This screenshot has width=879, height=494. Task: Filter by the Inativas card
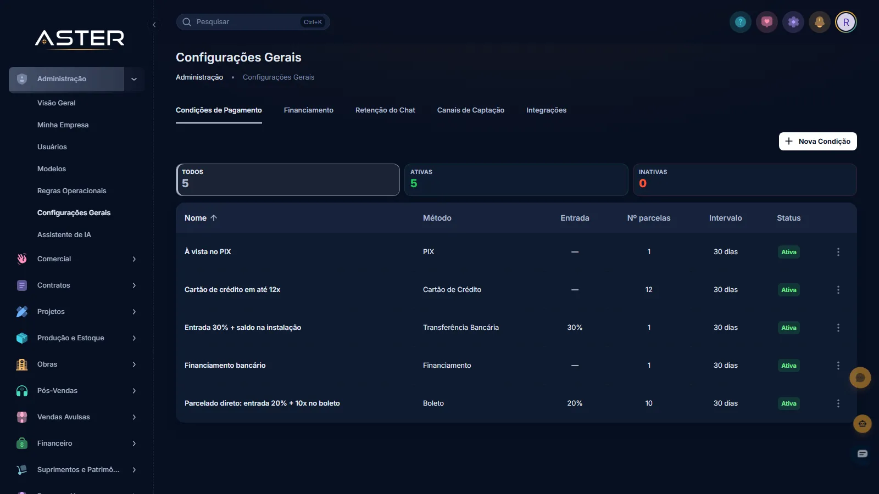point(745,179)
